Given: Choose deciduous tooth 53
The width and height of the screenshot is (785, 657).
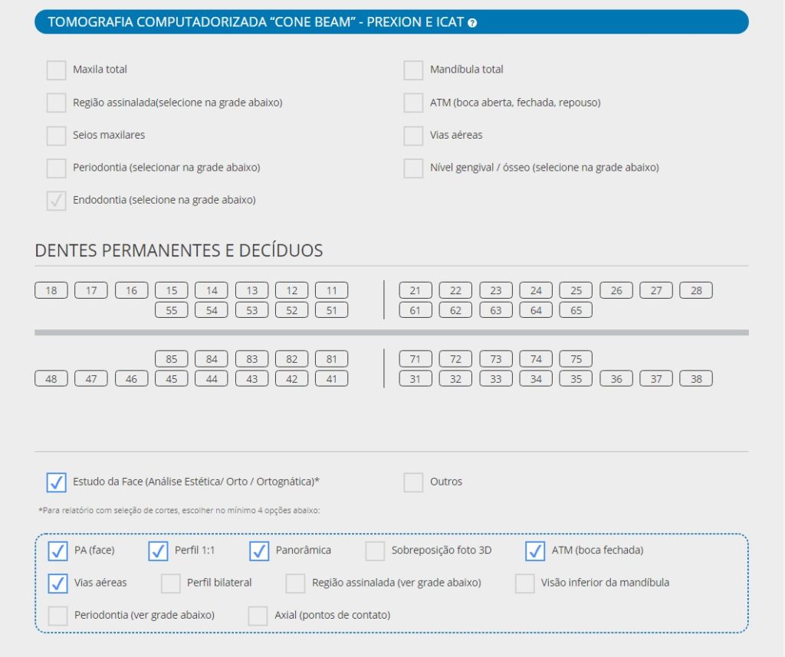Looking at the screenshot, I should pyautogui.click(x=251, y=310).
